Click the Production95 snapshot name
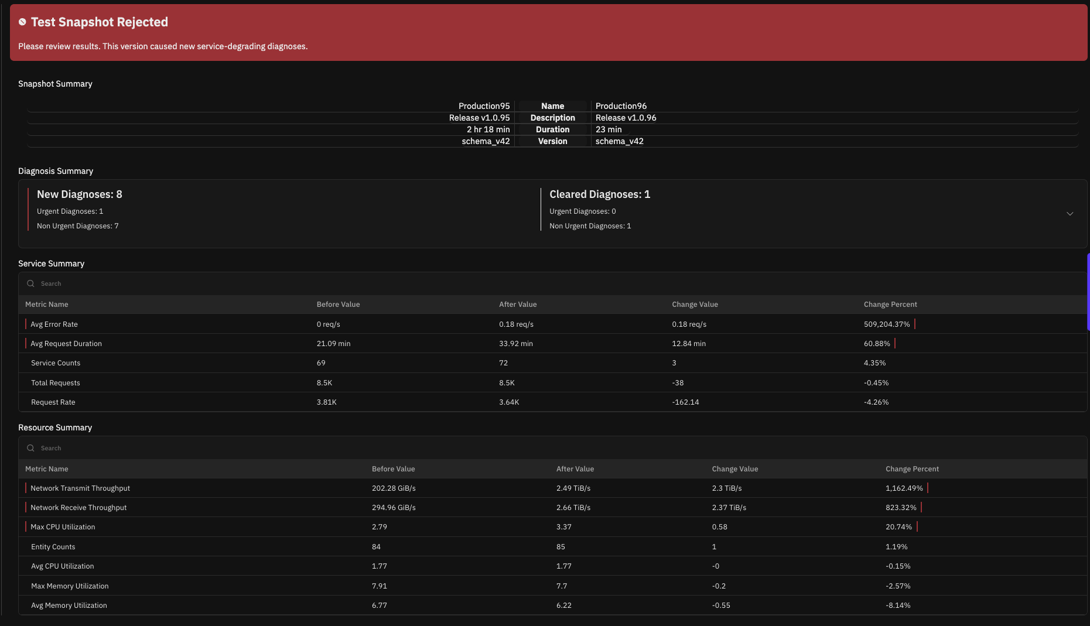The image size is (1090, 626). [x=484, y=106]
